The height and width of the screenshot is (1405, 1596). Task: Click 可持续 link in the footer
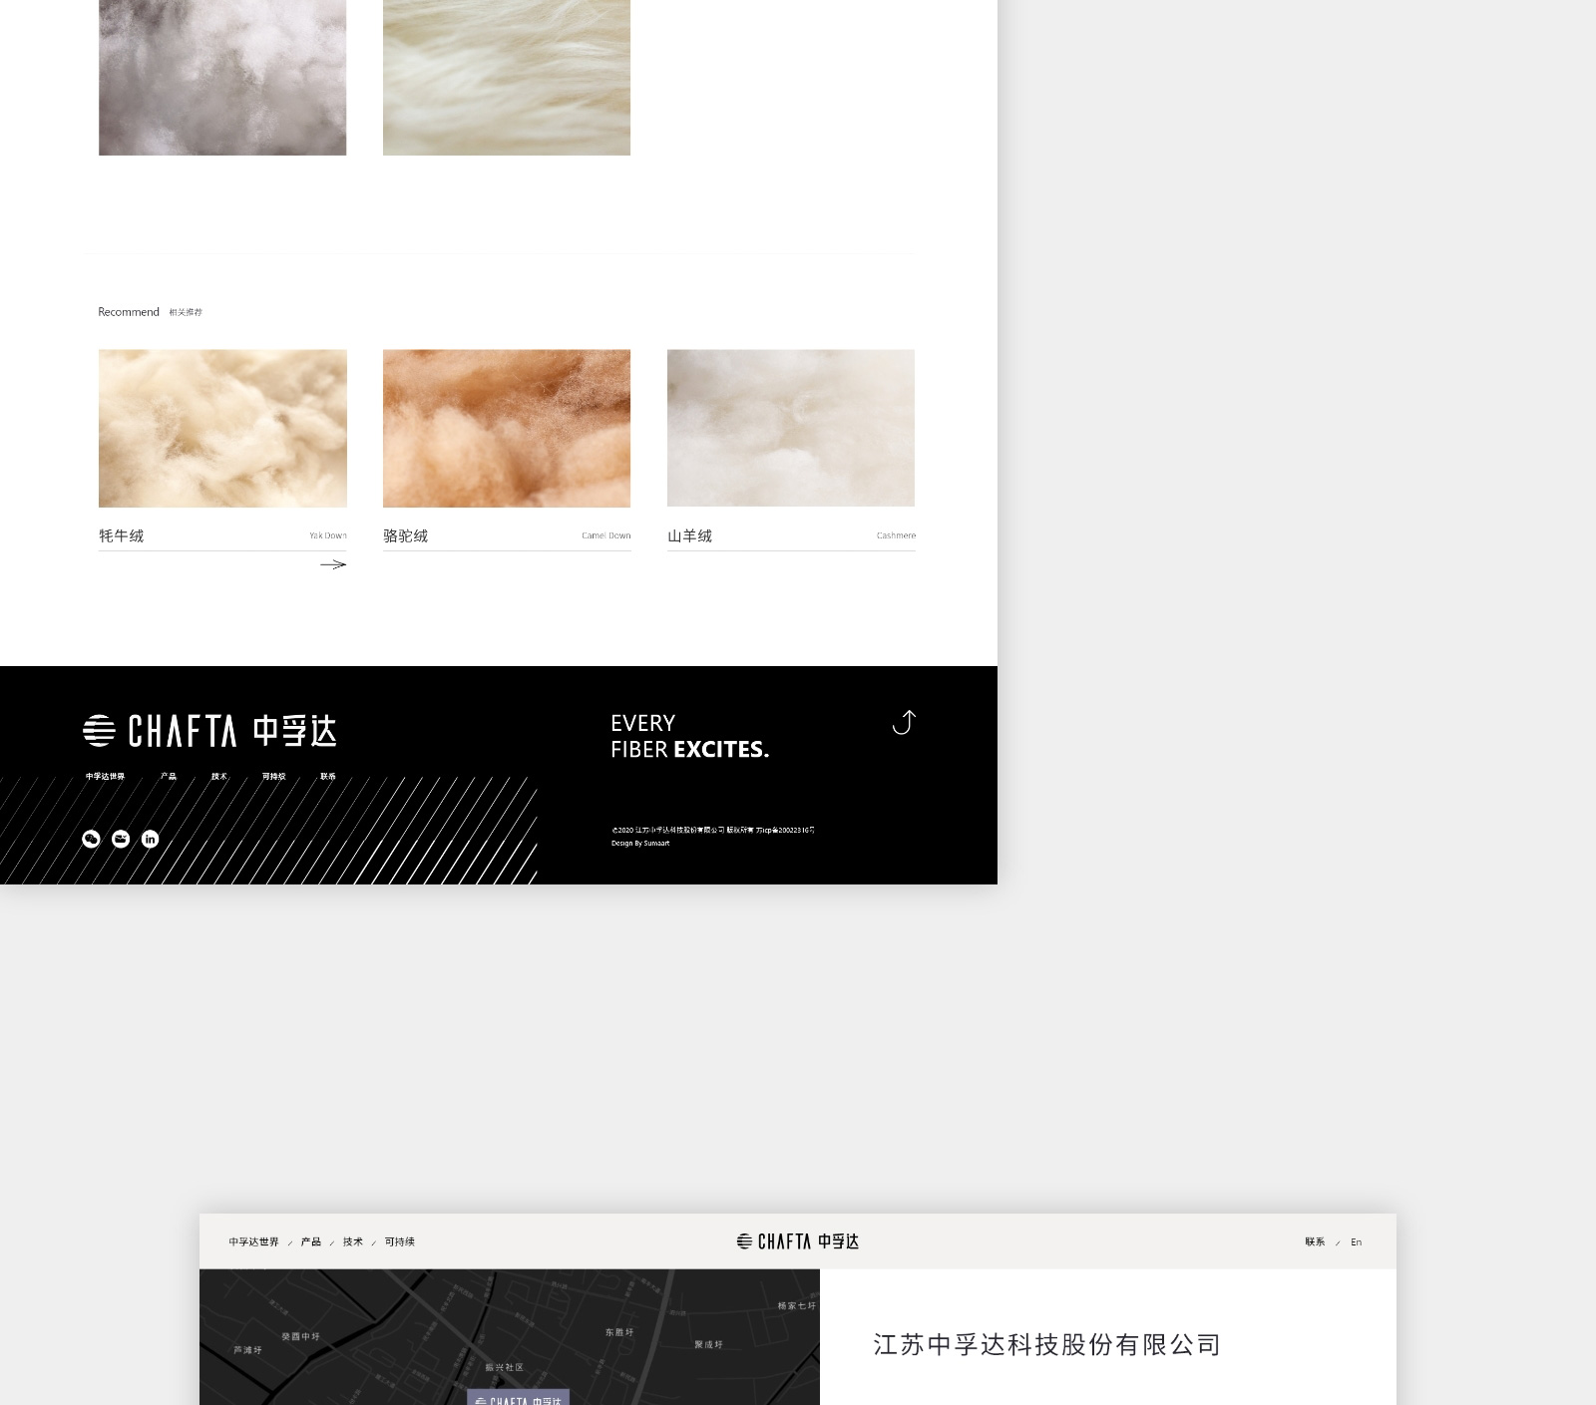273,776
